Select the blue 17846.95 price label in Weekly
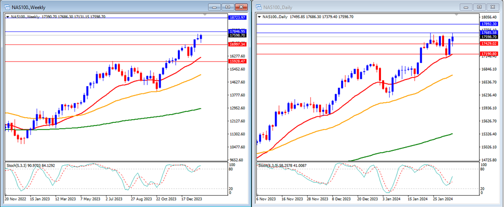Image resolution: width=504 pixels, height=207 pixels. click(238, 31)
